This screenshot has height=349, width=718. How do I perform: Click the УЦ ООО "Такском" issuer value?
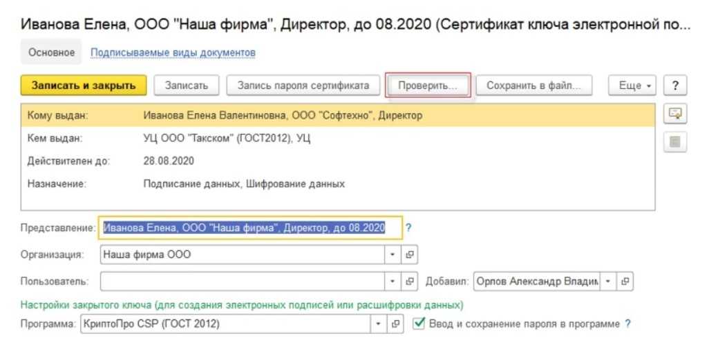point(227,139)
